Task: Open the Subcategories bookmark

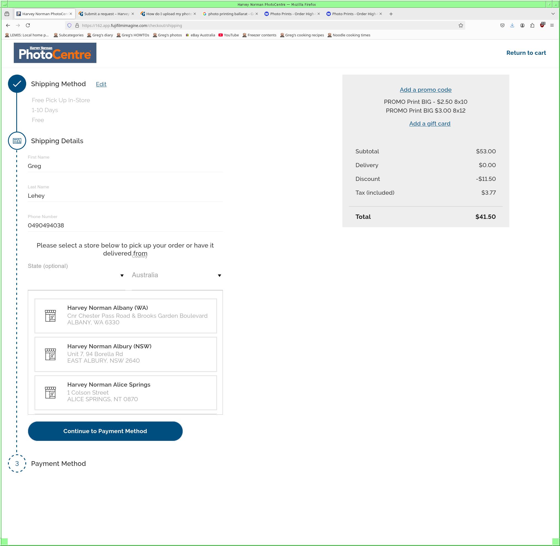Action: 69,35
